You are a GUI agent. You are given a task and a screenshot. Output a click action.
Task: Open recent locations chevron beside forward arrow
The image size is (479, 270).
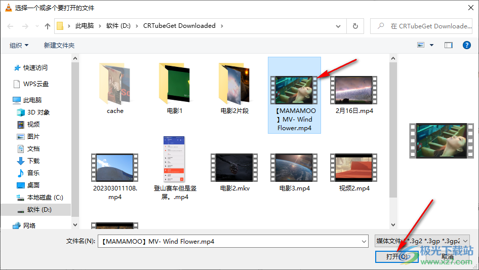(x=37, y=26)
